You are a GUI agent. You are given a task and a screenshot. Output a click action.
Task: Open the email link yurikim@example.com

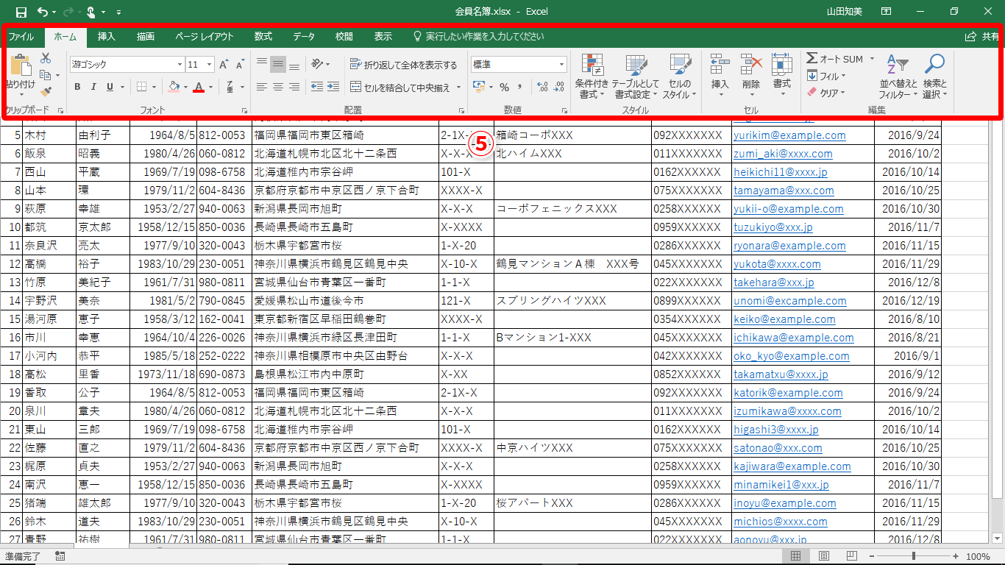tap(789, 135)
